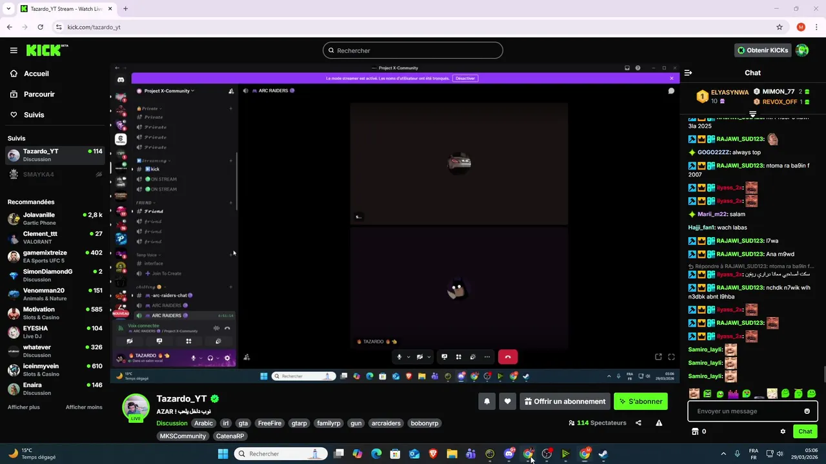Screen dimensions: 826x464
Task: Select the FreeFire tag
Action: [270, 423]
